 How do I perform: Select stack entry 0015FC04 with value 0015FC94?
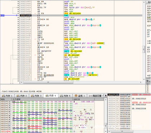coord(129,97)
